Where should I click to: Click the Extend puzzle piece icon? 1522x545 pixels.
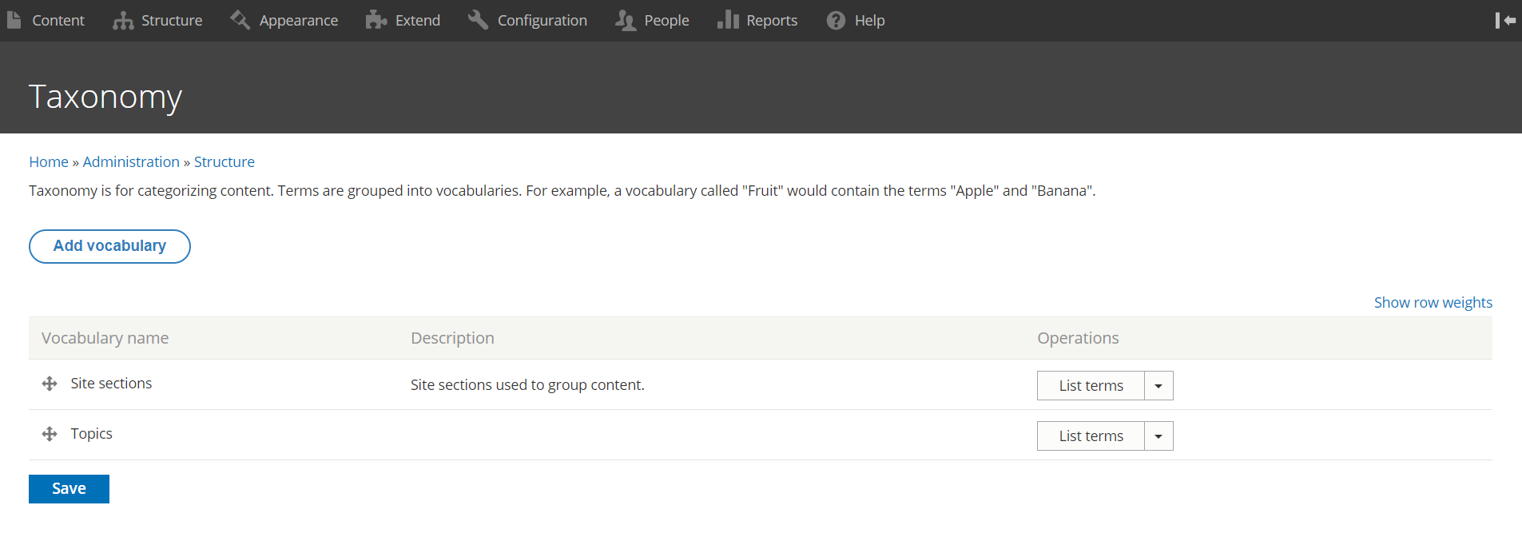376,20
